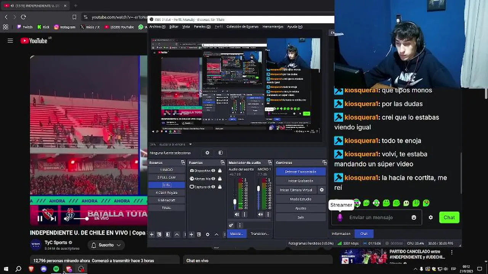Open Editar menu in OBS
The image size is (488, 274).
(174, 27)
